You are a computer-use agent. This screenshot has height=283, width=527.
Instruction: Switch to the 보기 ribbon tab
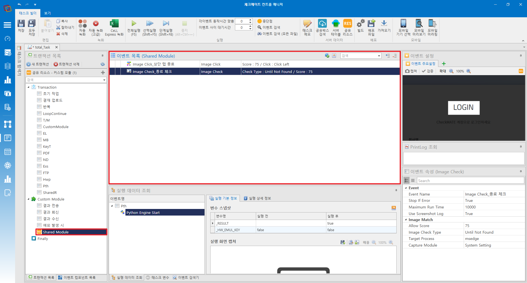(47, 13)
